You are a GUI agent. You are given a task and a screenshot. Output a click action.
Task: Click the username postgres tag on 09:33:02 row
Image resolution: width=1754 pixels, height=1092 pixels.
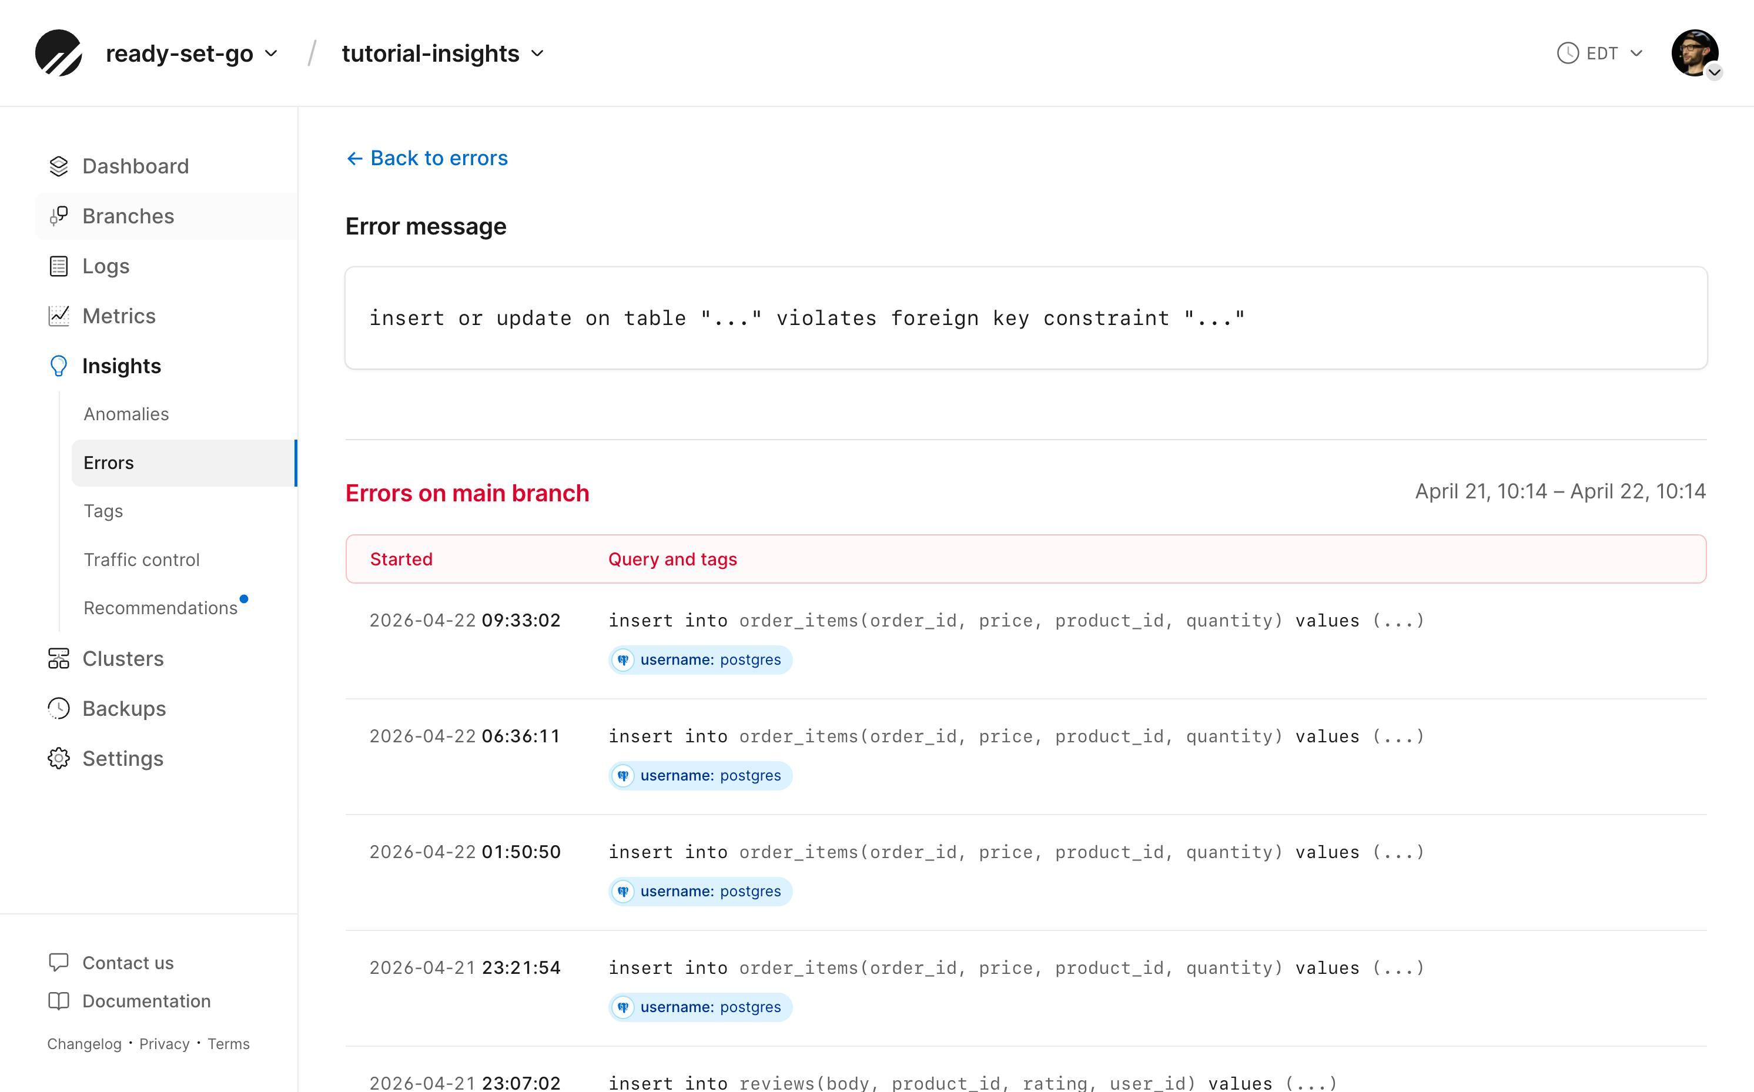click(x=699, y=659)
